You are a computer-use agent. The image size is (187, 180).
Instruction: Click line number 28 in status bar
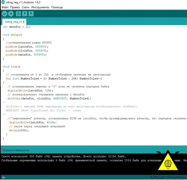(x=3, y=178)
